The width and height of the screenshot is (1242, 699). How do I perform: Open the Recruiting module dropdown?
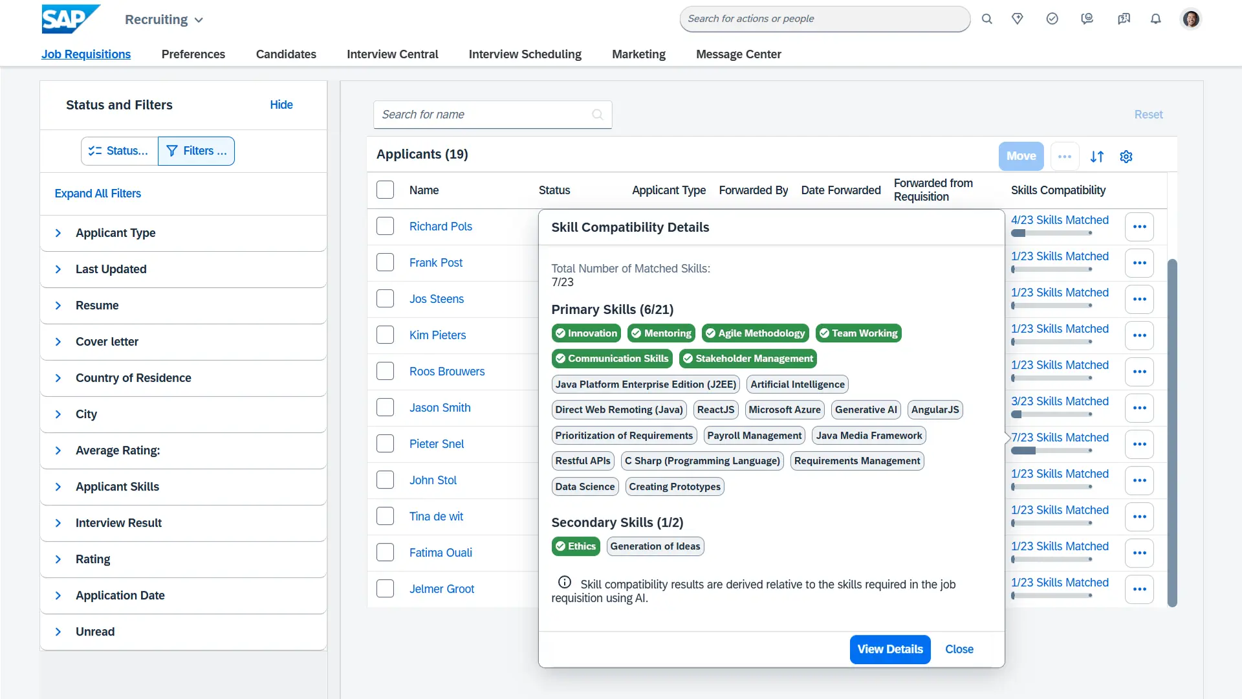point(164,20)
